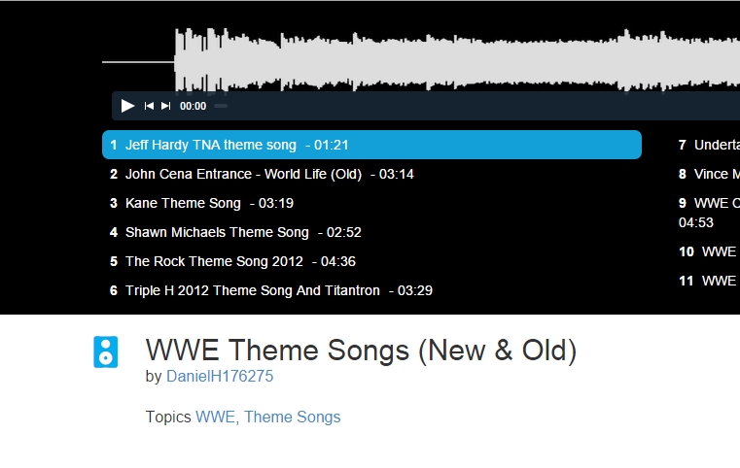Choose track 9 with duration 04:53
This screenshot has width=740, height=468.
[x=710, y=212]
